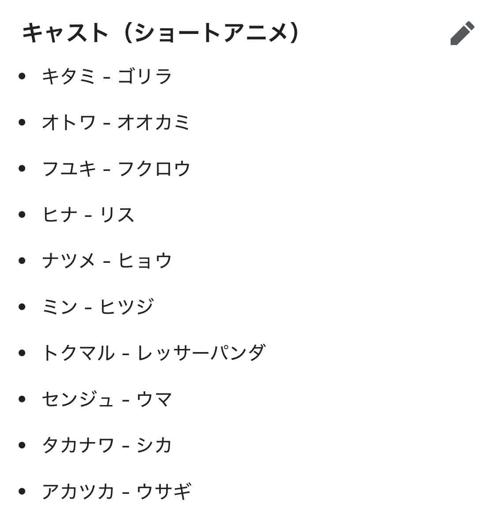
Task: Click the word フクロウ
Action: click(154, 168)
